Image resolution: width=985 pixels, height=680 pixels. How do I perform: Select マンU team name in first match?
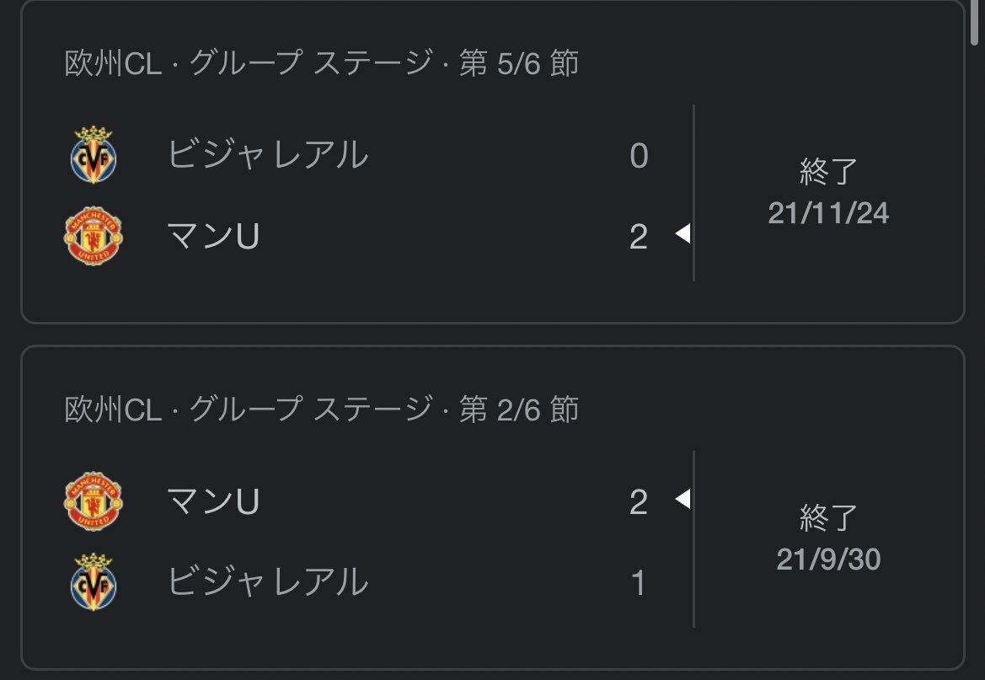click(213, 236)
